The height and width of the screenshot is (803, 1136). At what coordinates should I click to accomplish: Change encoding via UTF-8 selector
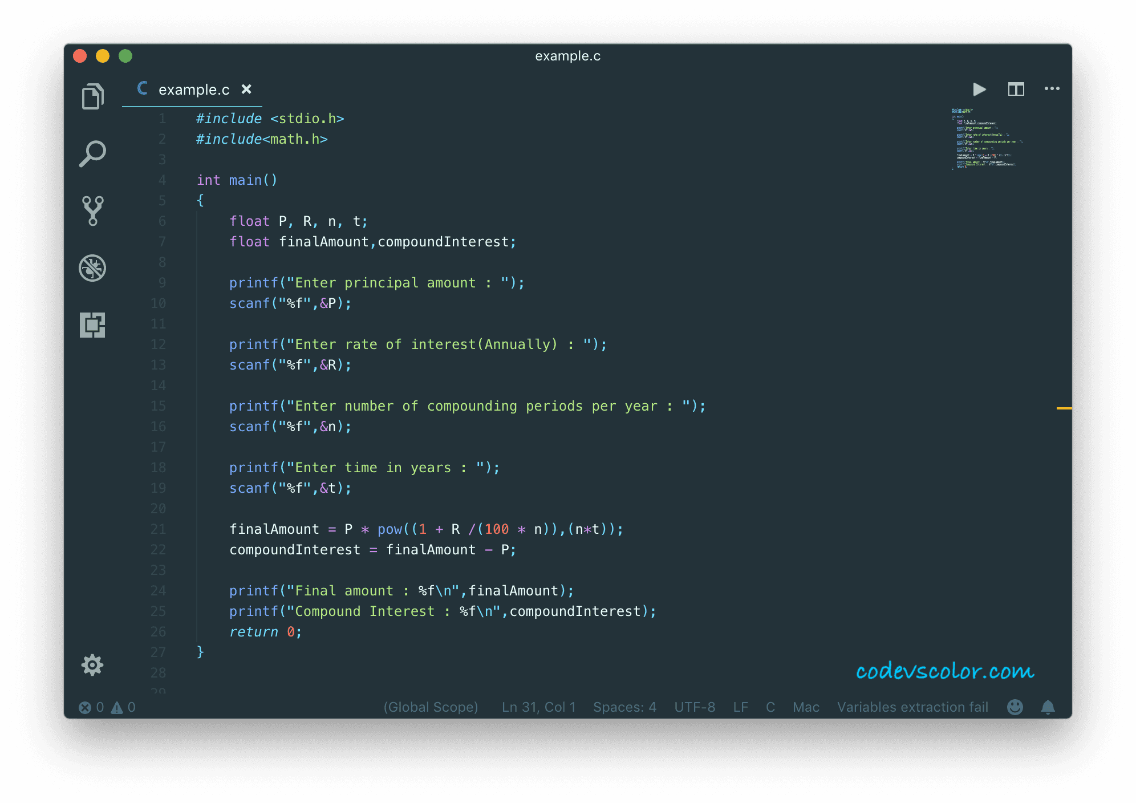tap(695, 707)
